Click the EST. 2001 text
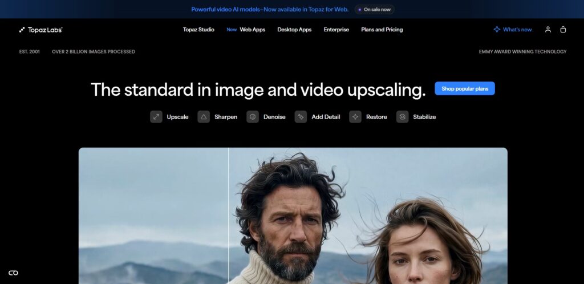 pyautogui.click(x=30, y=52)
